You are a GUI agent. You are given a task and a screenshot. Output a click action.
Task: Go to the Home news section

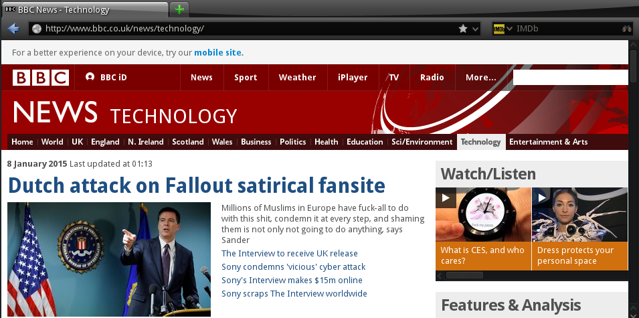pos(22,142)
